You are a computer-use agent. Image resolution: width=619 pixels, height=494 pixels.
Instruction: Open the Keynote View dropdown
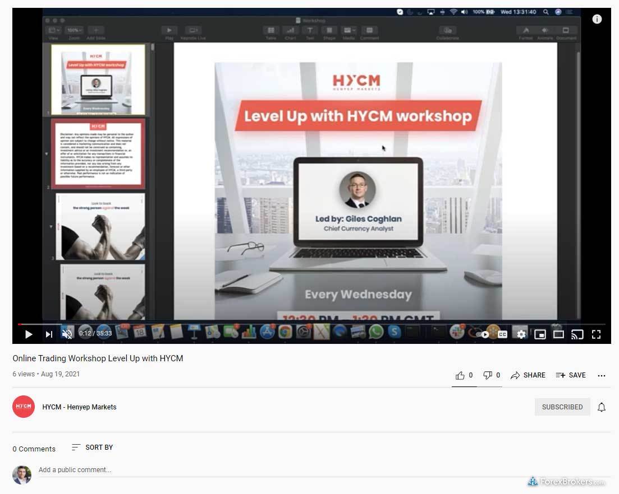53,30
